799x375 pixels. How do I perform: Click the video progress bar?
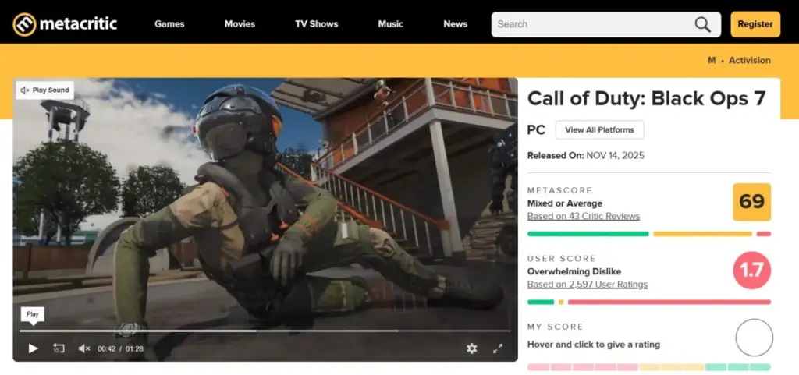tap(265, 331)
